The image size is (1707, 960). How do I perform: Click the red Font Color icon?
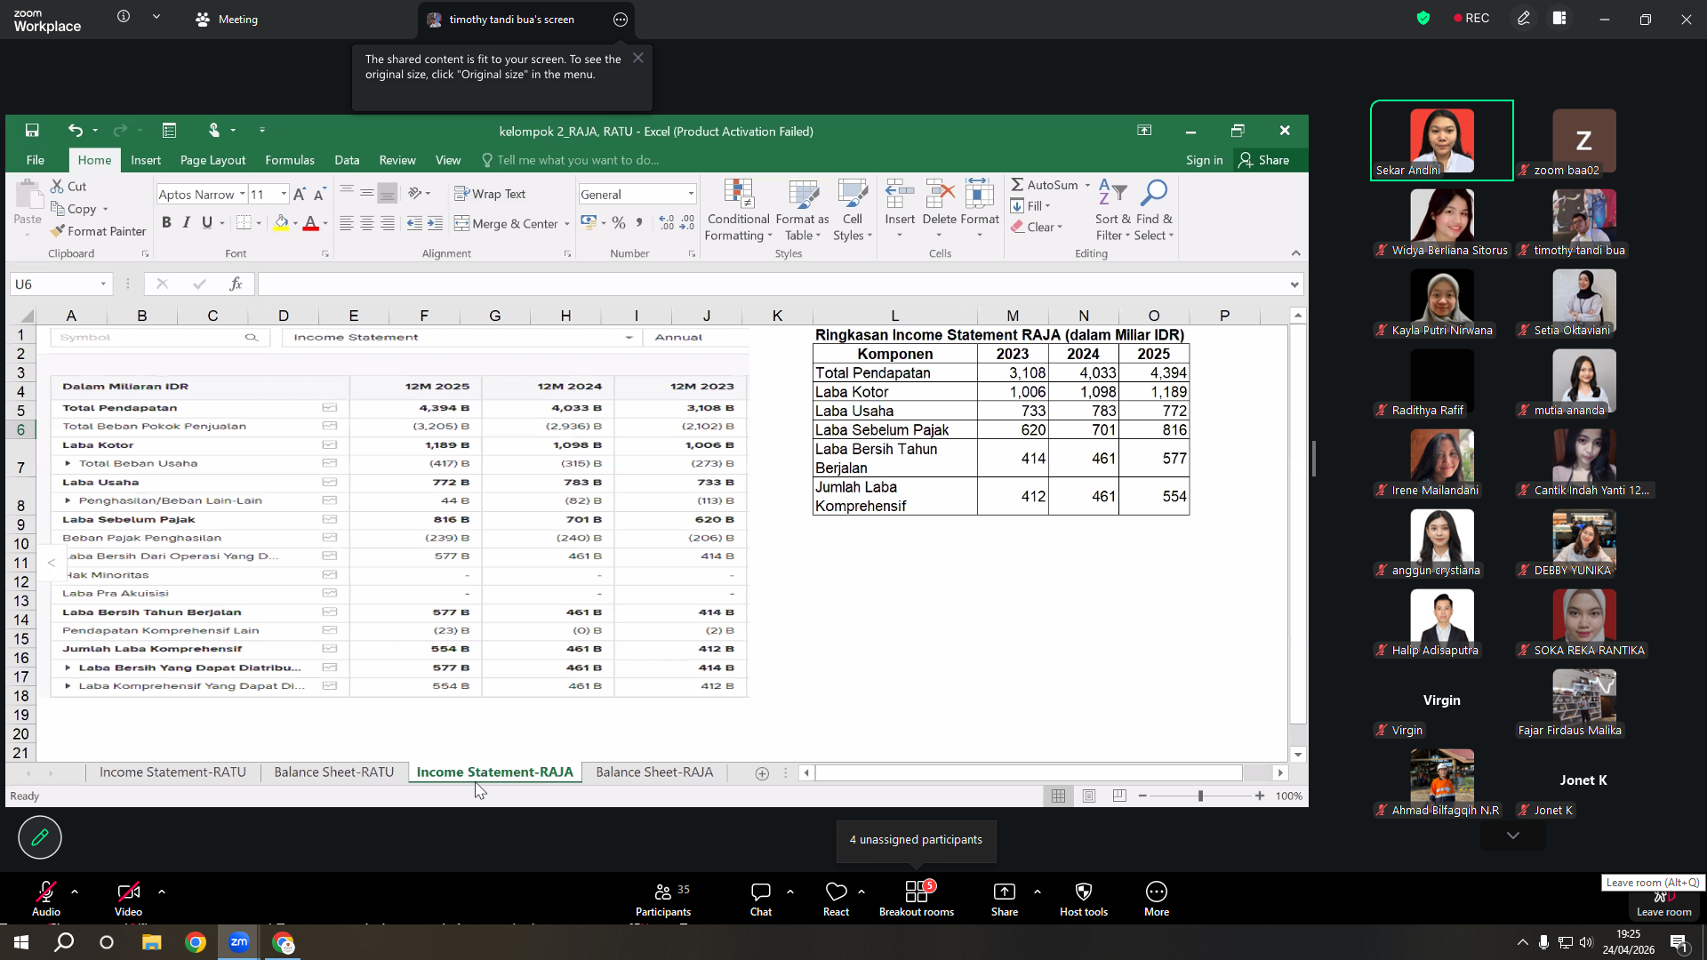pyautogui.click(x=310, y=223)
